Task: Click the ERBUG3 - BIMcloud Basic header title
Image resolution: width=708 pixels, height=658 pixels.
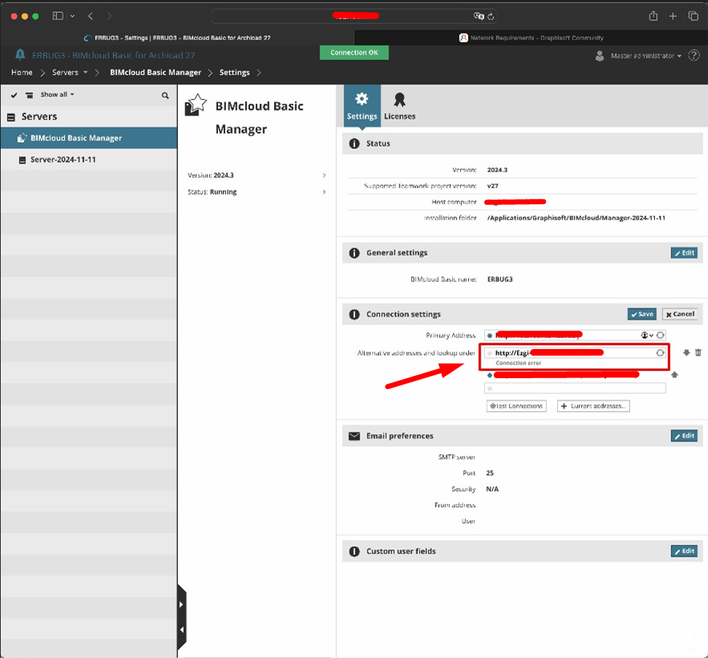Action: tap(113, 55)
